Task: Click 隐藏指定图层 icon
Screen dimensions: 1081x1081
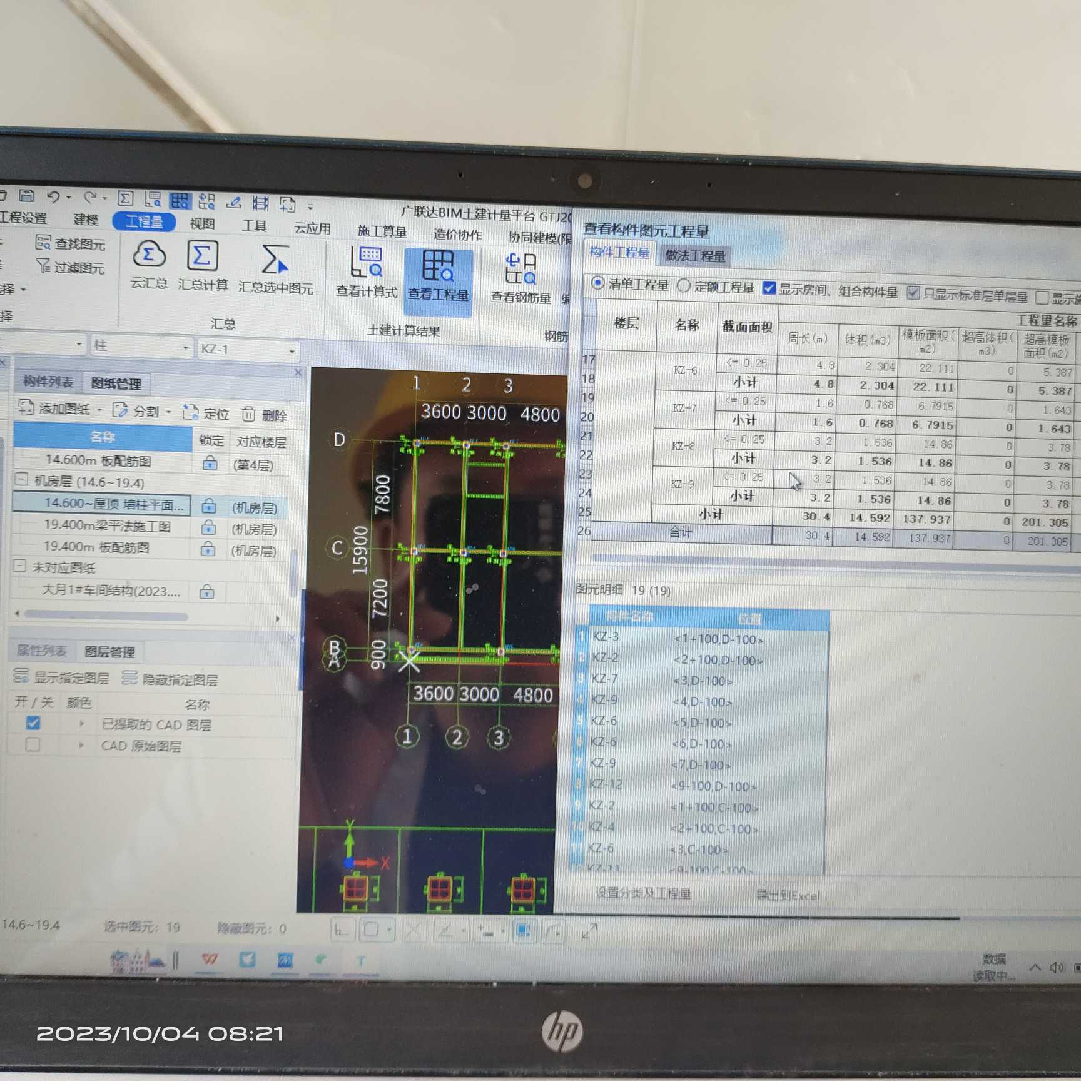Action: (129, 678)
